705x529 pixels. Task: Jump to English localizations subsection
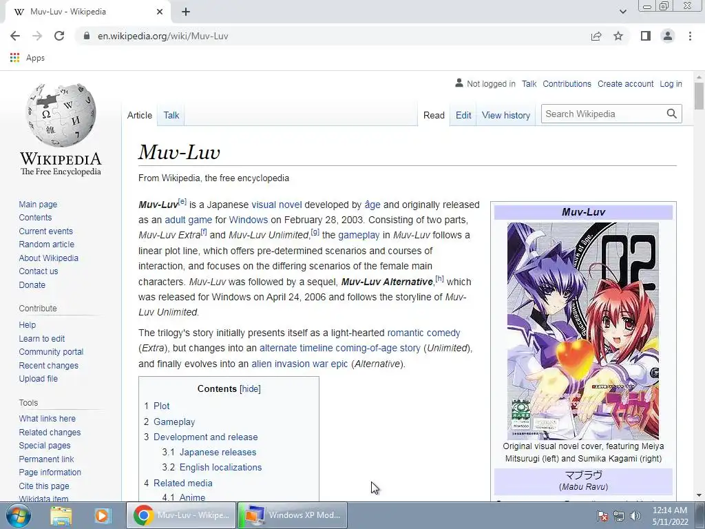(x=220, y=468)
